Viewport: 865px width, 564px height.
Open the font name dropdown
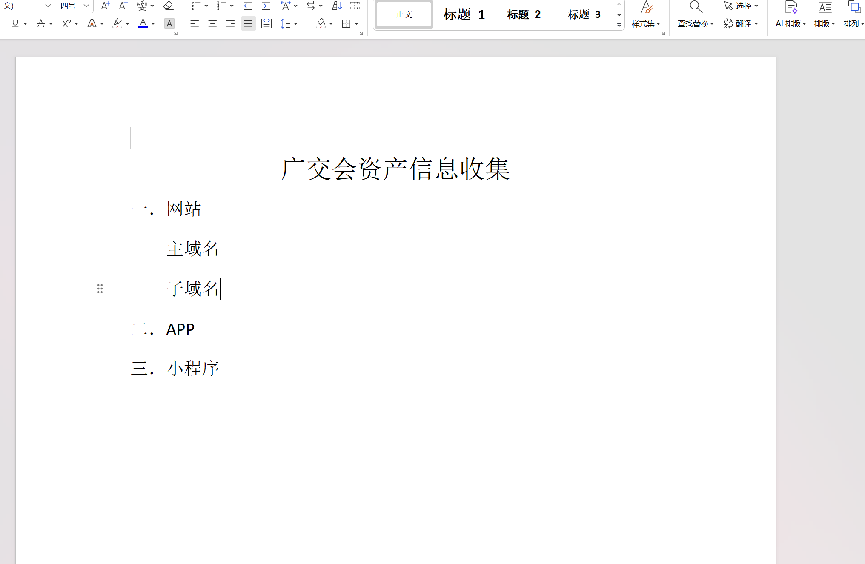point(48,6)
